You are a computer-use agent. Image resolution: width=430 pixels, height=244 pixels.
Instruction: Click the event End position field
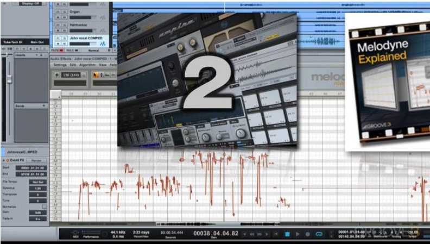31,174
